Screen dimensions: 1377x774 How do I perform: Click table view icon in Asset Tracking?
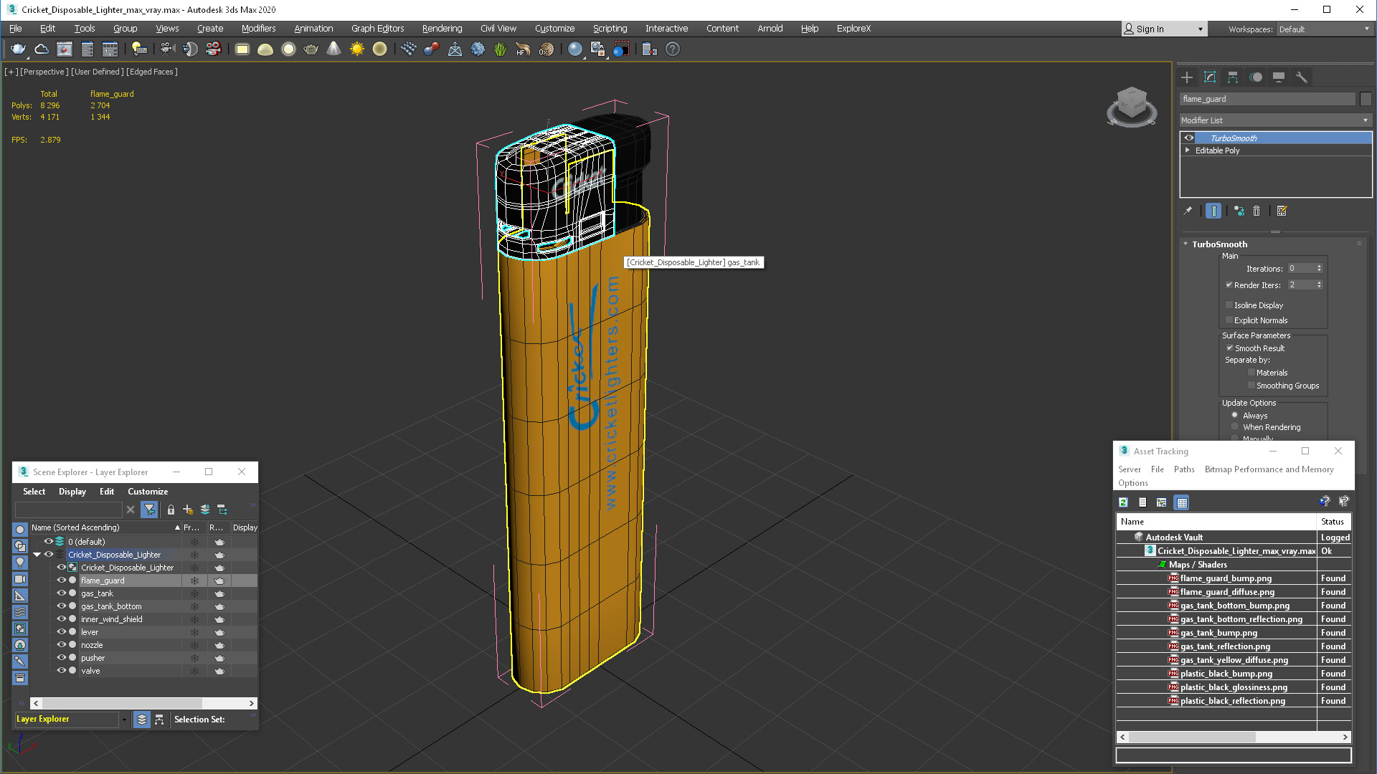click(x=1182, y=502)
